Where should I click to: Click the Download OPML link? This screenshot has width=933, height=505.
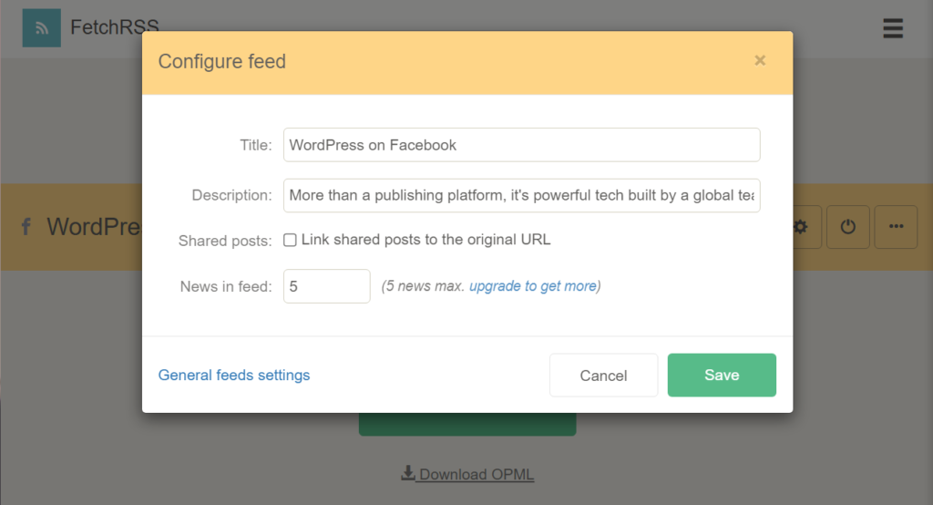click(x=467, y=474)
